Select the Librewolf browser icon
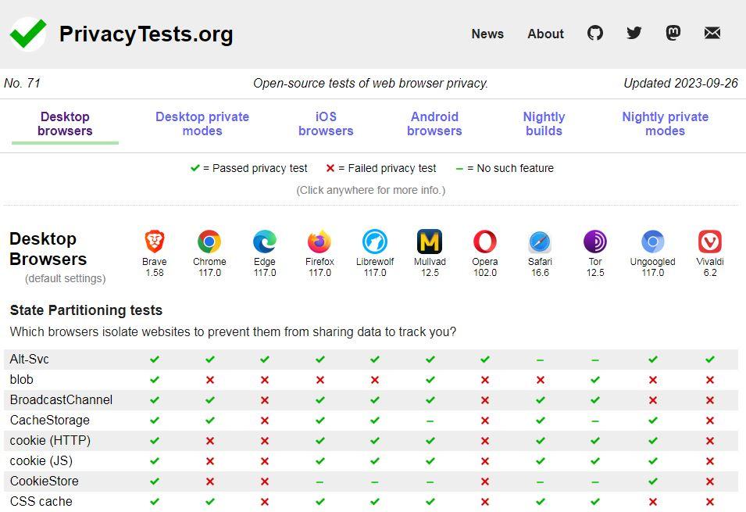The height and width of the screenshot is (512, 746). tap(375, 242)
